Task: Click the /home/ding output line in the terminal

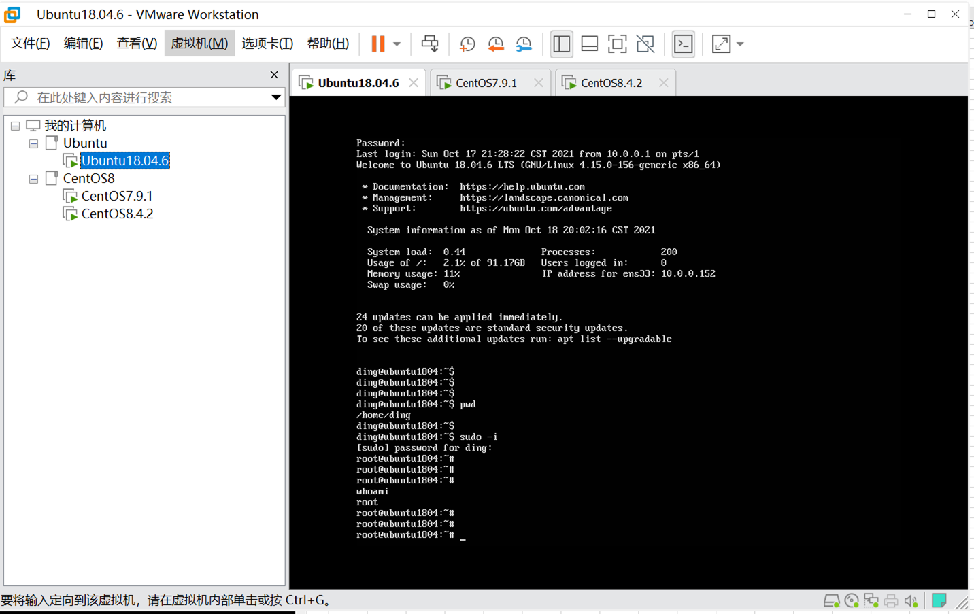Action: (x=384, y=415)
